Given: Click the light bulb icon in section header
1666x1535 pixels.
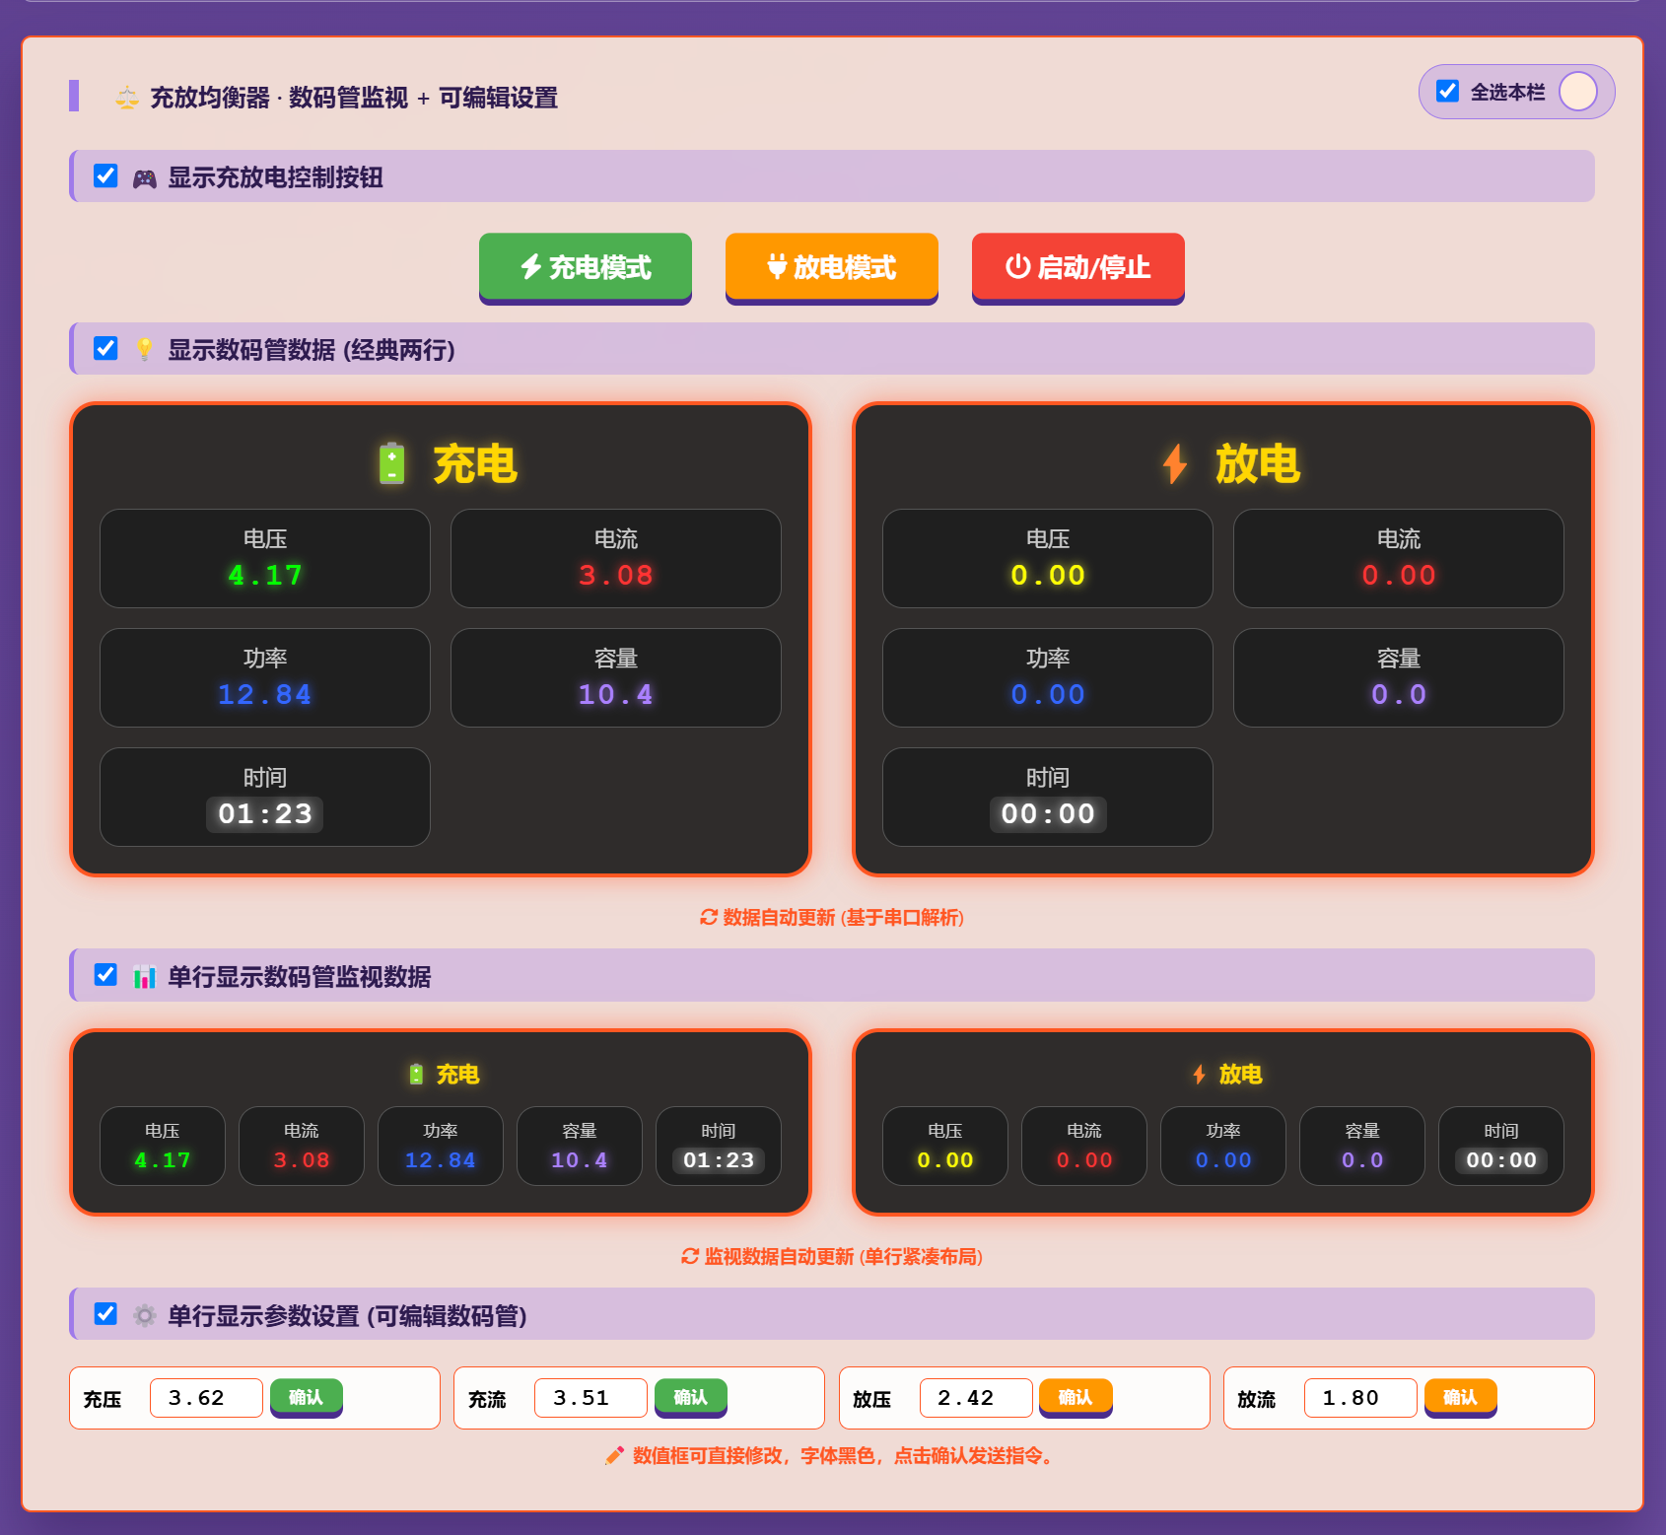Looking at the screenshot, I should coord(145,350).
